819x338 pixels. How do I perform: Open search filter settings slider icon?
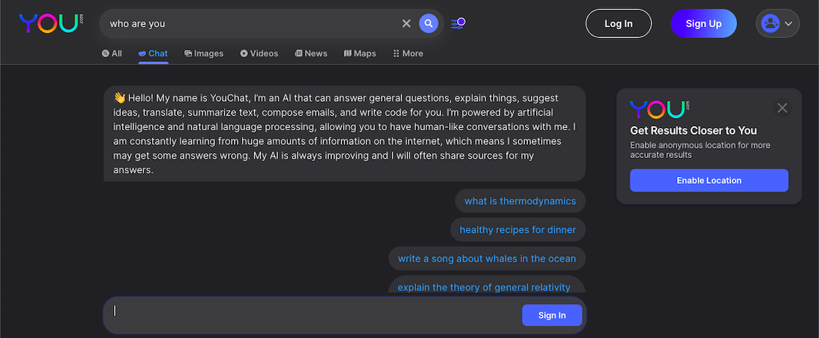tap(458, 23)
